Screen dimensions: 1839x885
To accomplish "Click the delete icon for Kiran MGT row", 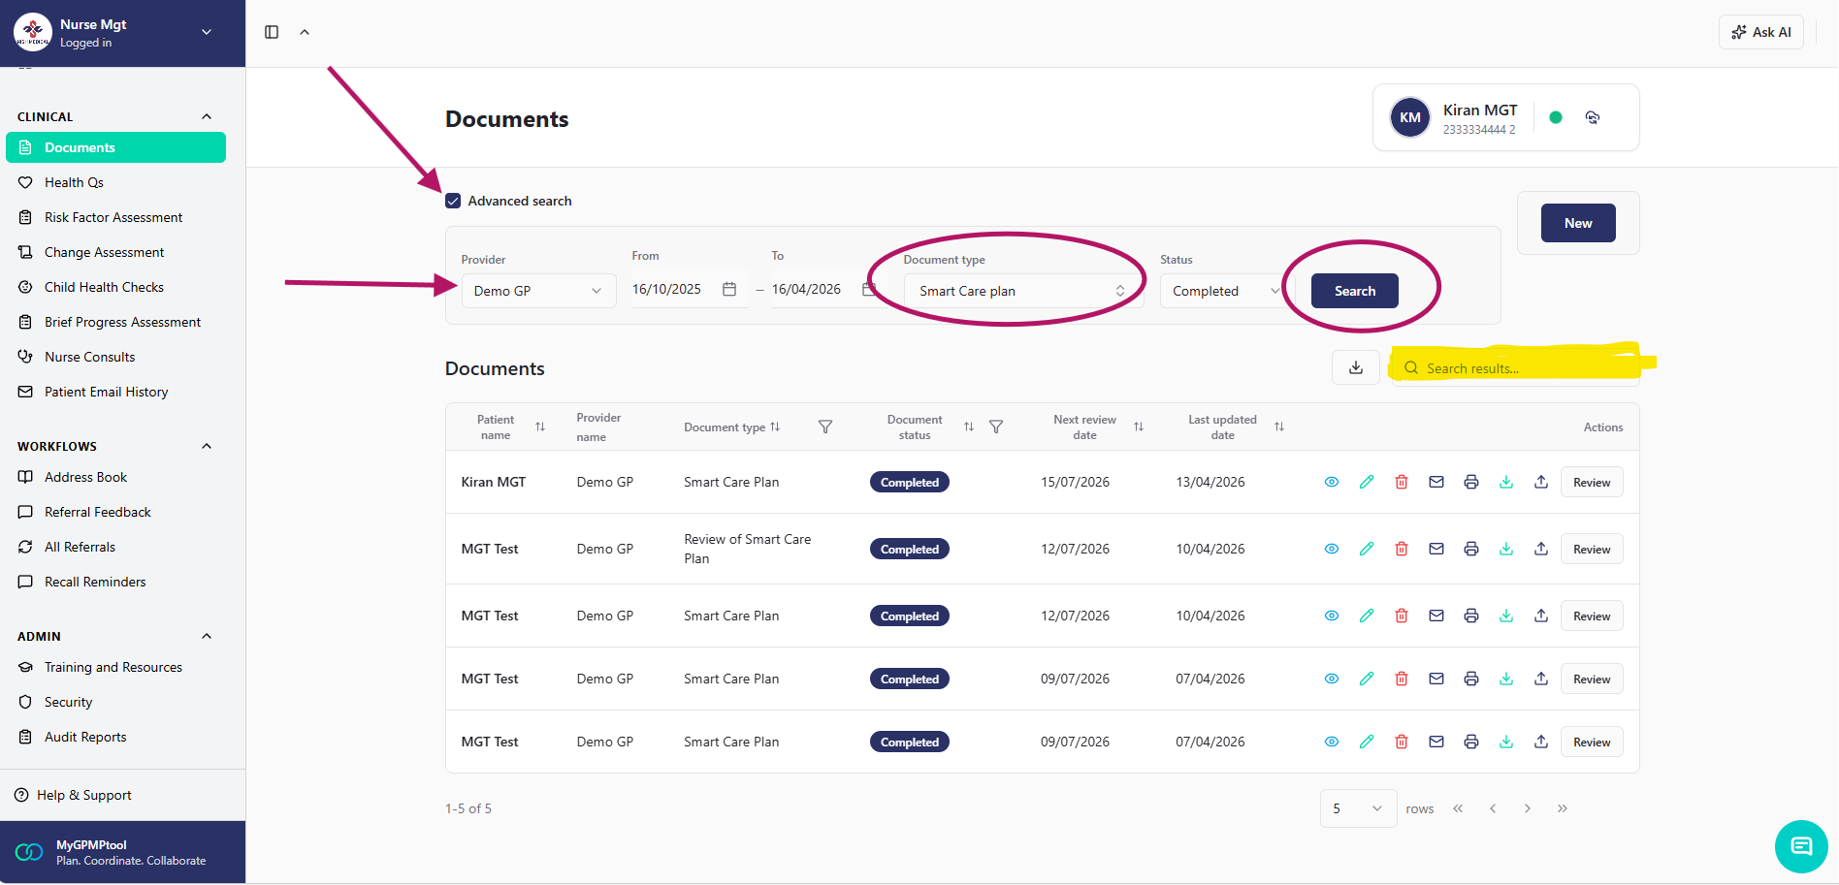I will [x=1401, y=482].
